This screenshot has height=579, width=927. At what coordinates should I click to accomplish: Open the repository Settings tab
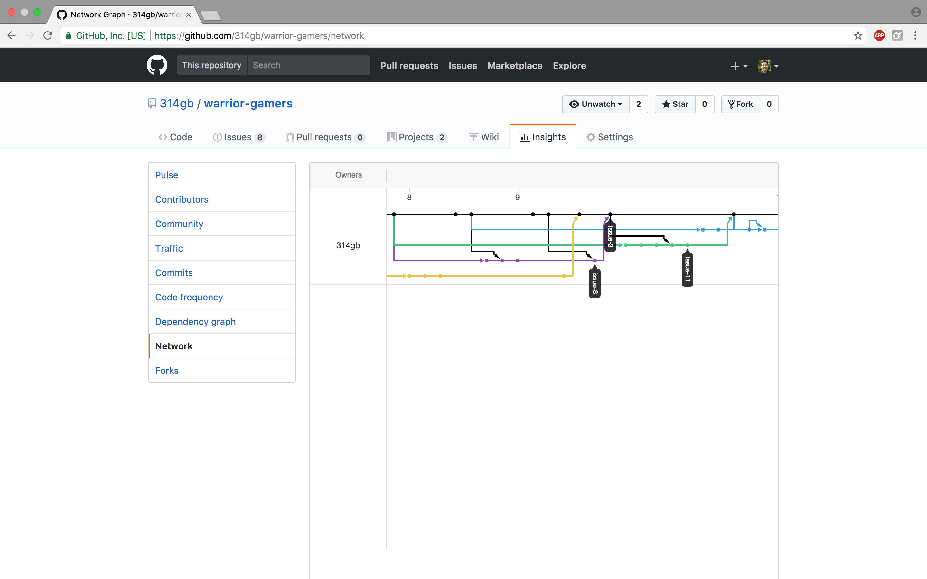(609, 137)
